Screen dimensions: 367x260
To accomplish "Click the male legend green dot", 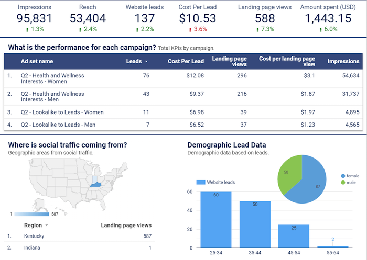I will click(x=343, y=183).
